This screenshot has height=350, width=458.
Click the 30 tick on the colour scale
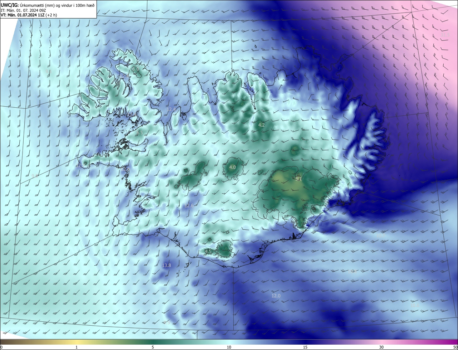coord(381,347)
